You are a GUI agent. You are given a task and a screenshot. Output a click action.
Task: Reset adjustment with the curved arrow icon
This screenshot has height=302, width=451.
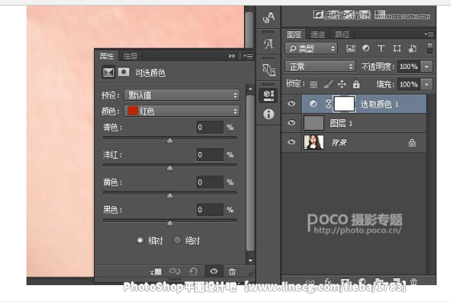pos(193,272)
